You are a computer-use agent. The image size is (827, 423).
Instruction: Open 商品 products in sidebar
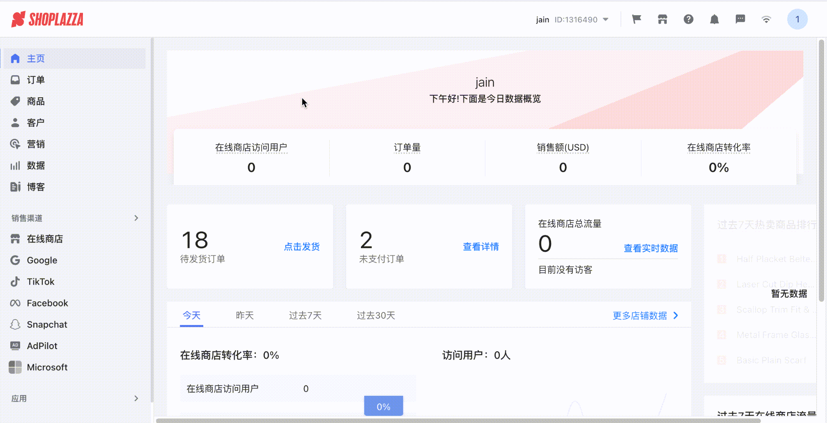pyautogui.click(x=74, y=101)
